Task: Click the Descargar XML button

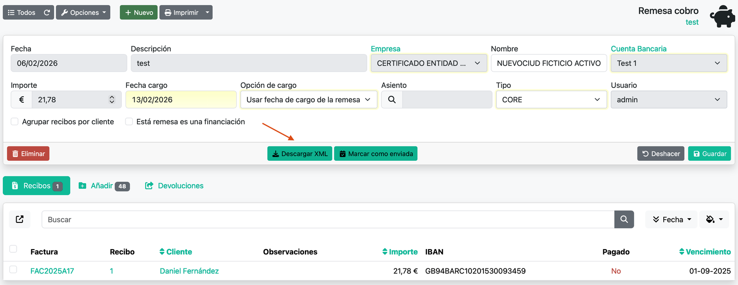Action: pos(300,154)
